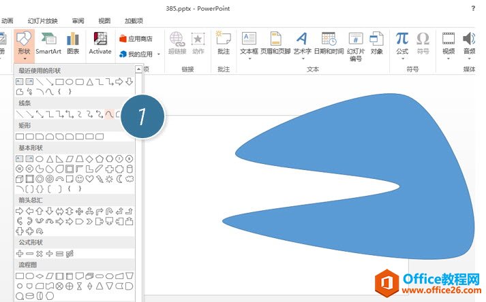Open the SmartArt dialog

[x=48, y=44]
